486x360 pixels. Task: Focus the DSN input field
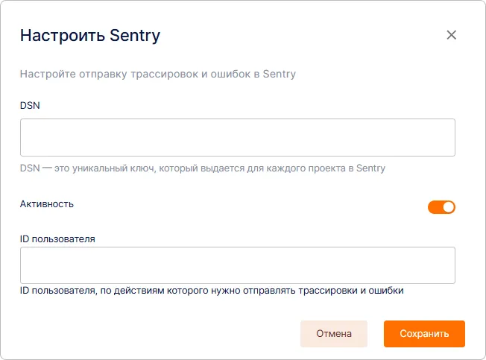point(237,137)
